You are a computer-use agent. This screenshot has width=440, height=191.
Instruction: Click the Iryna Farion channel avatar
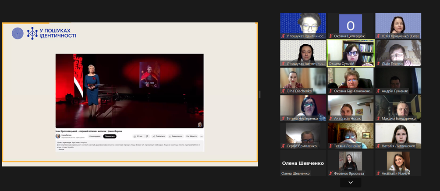(58, 136)
